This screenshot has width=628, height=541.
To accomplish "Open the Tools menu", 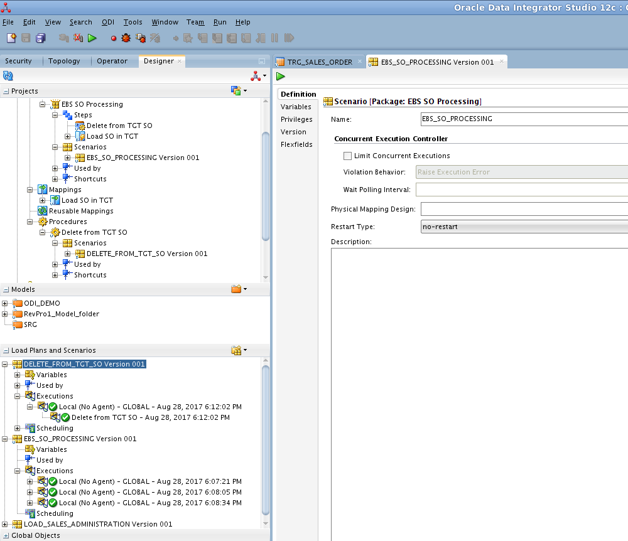I will point(133,23).
